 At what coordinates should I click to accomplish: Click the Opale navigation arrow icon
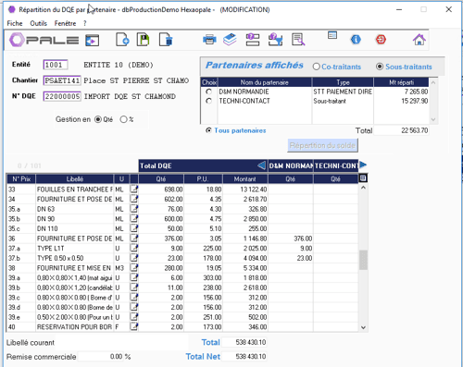(x=92, y=41)
